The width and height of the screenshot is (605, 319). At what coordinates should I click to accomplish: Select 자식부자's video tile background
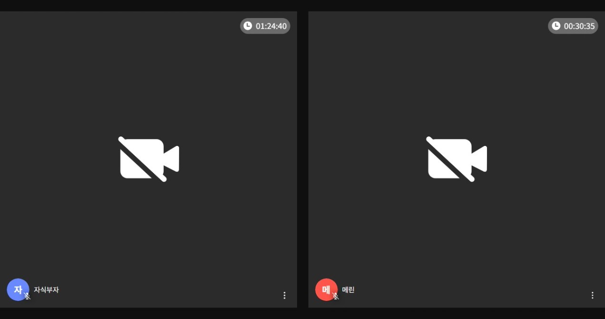(149, 86)
